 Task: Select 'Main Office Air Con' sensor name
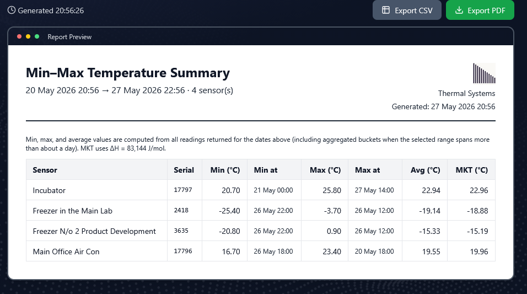point(66,252)
